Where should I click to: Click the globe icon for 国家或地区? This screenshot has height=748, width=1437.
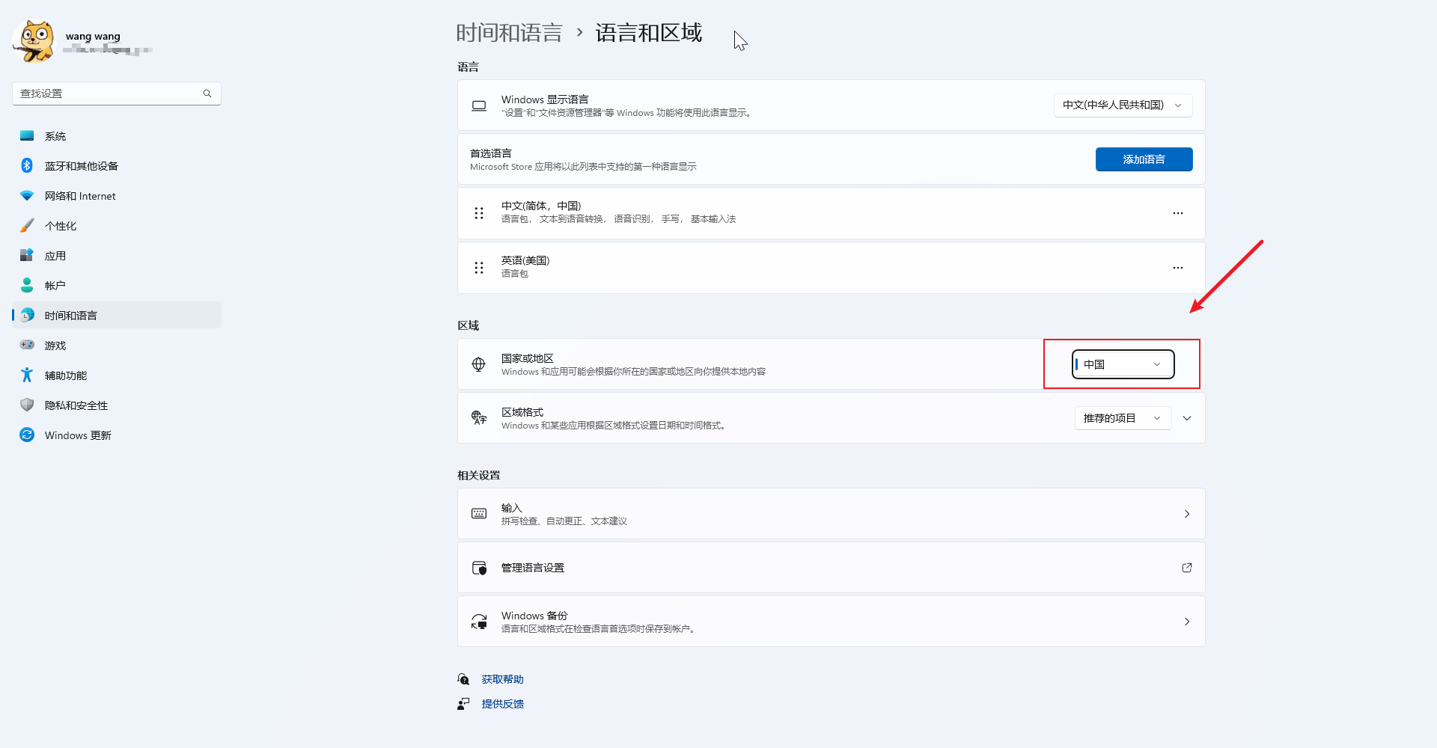point(479,364)
